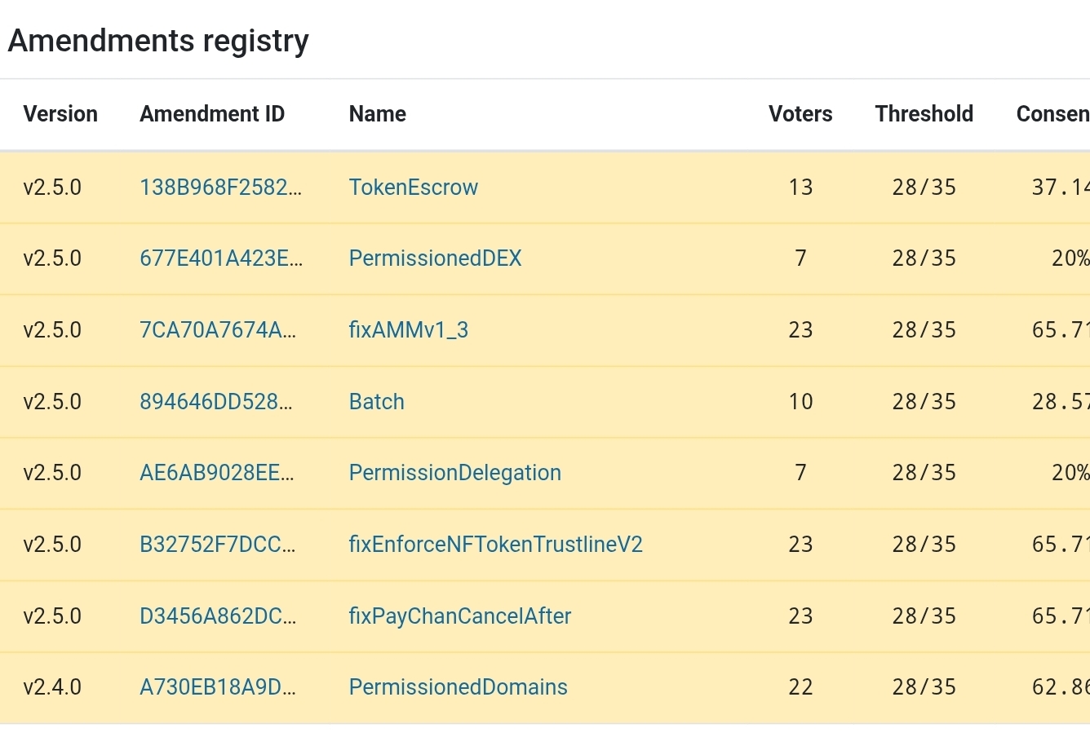1090x737 pixels.
Task: Click voters count 23 for fixEnforceNFTokenTrustlineV2
Action: 800,545
